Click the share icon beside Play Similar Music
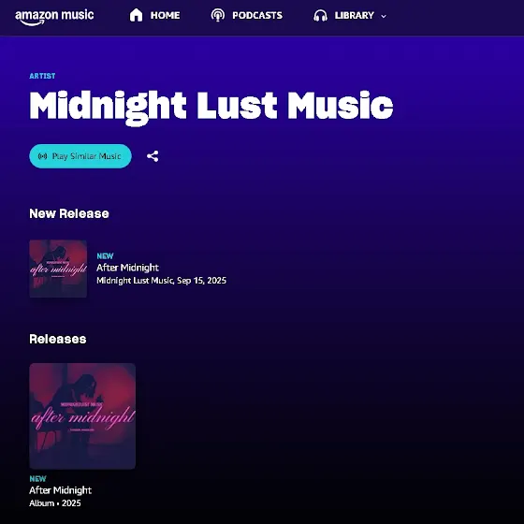524x524 pixels. (x=153, y=156)
